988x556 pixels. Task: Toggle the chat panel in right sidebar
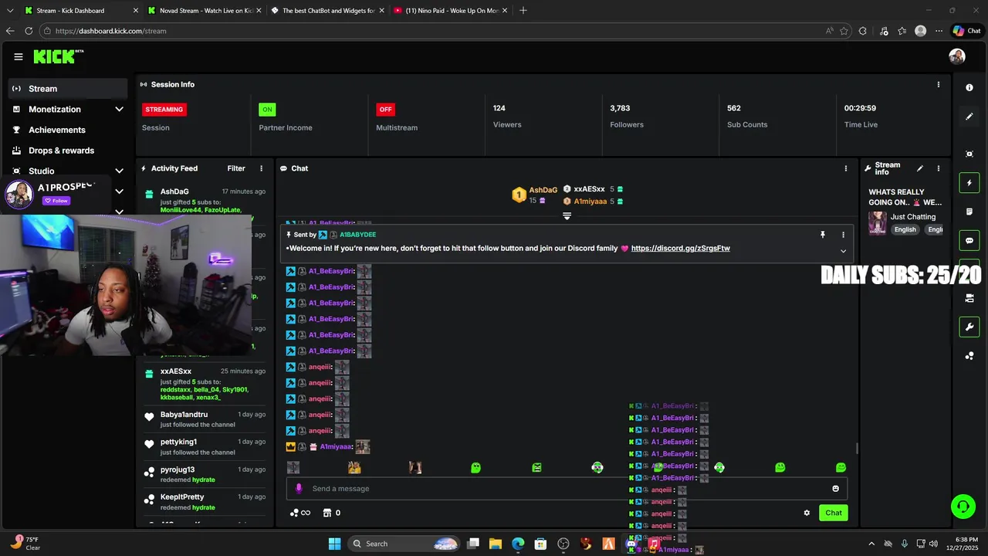pyautogui.click(x=969, y=241)
